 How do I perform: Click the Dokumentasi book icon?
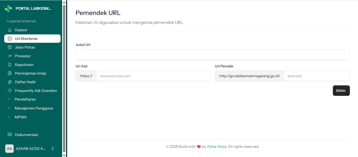coord(10,135)
